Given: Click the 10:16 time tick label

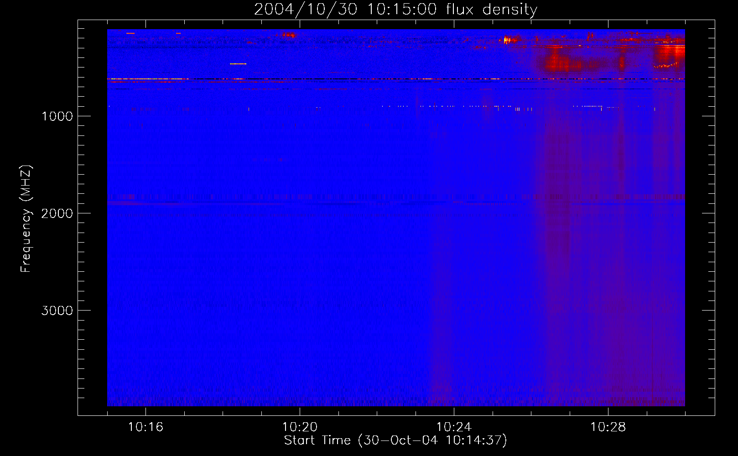Looking at the screenshot, I should [x=146, y=427].
